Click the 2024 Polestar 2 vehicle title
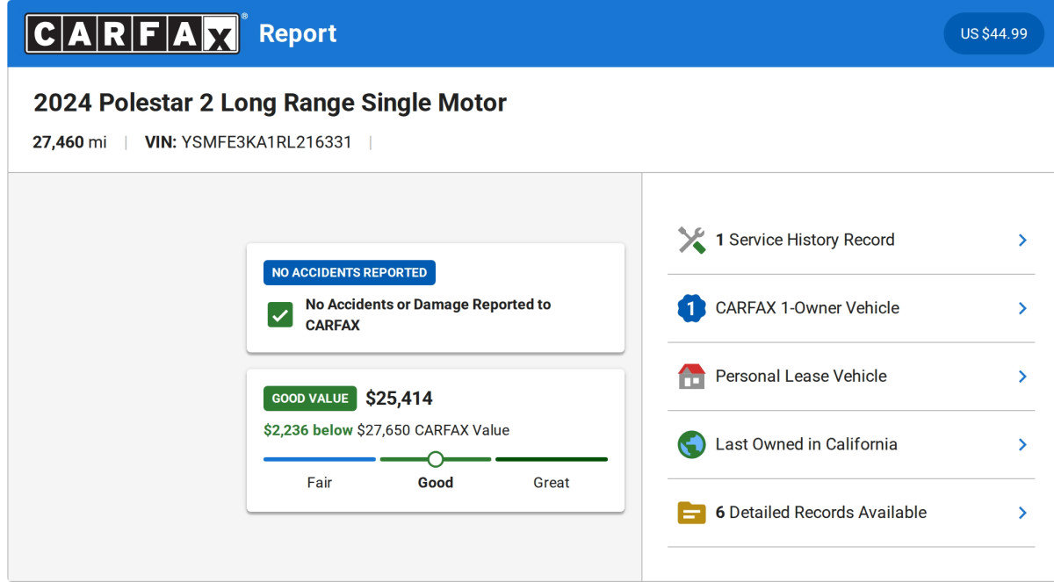This screenshot has width=1054, height=582. tap(270, 103)
